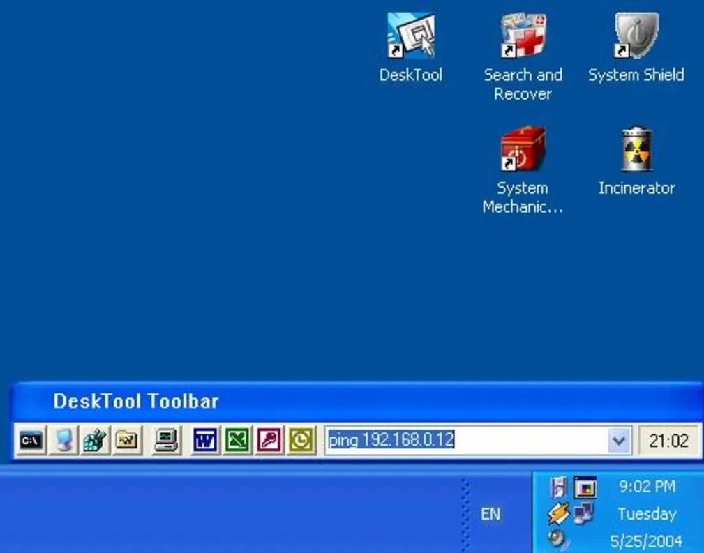Click the olive clock toolbar icon

tap(301, 441)
